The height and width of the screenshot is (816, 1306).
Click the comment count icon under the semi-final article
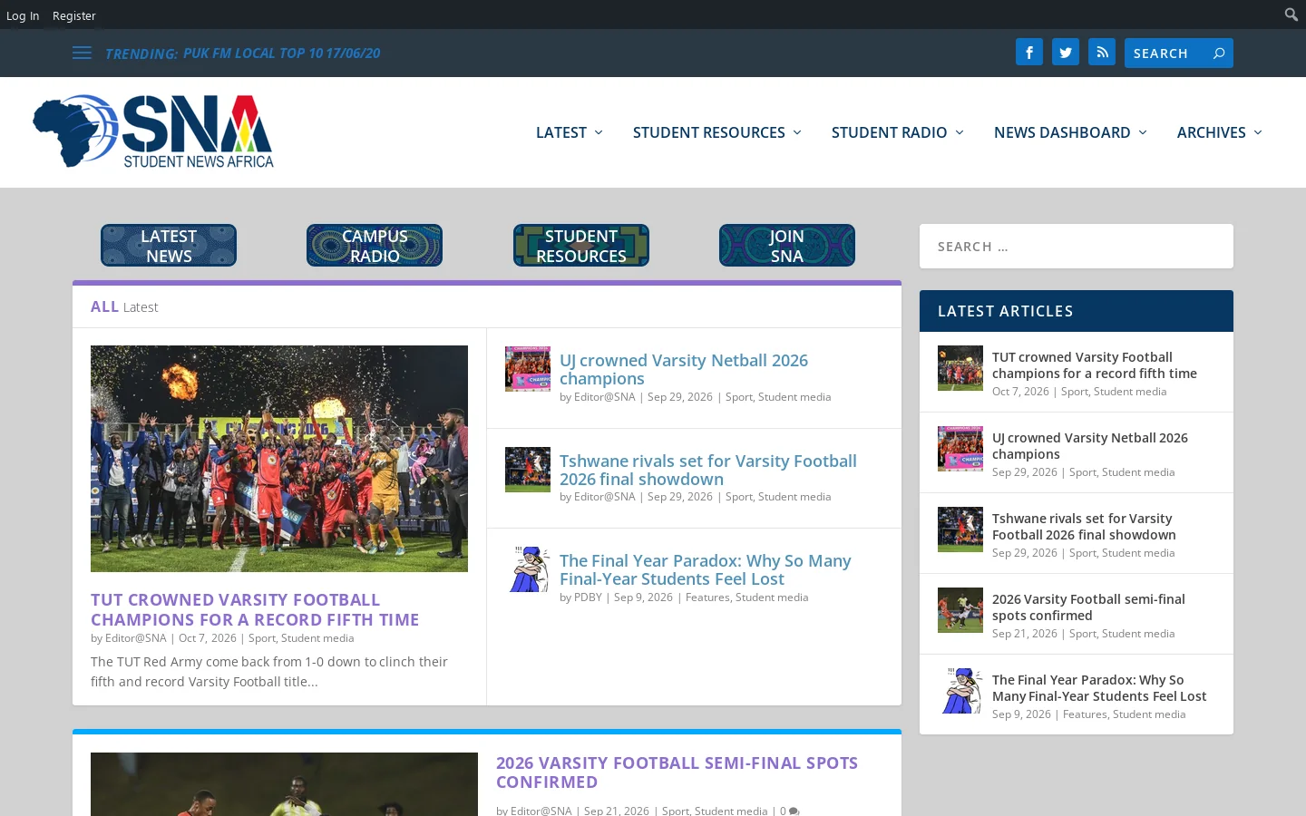point(794,811)
